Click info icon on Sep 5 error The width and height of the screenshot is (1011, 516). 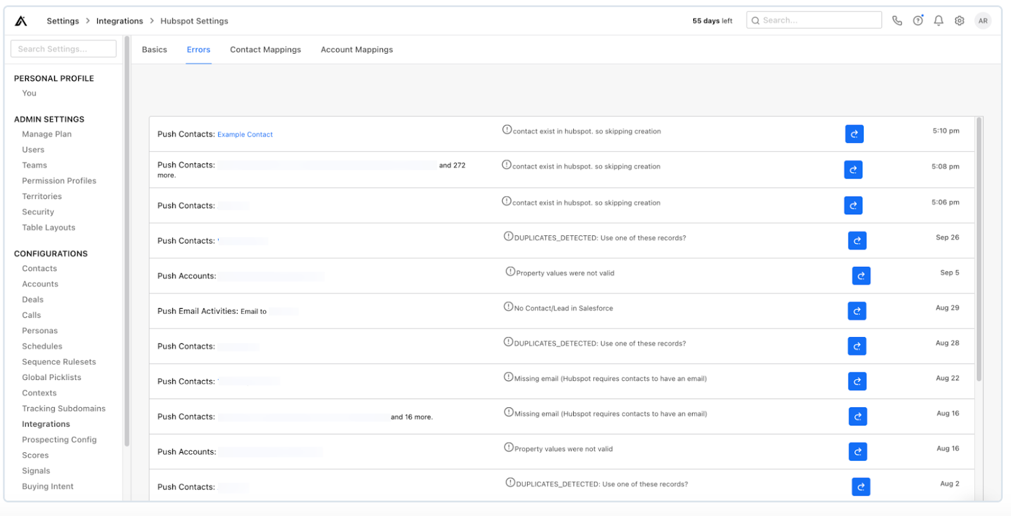coord(511,271)
